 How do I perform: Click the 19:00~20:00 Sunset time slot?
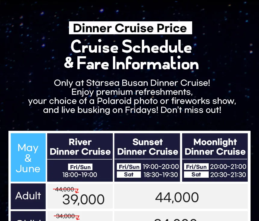[x=161, y=167]
